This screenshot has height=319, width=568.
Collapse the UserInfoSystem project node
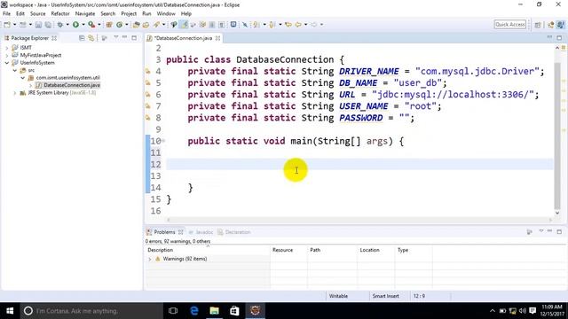(x=6, y=63)
